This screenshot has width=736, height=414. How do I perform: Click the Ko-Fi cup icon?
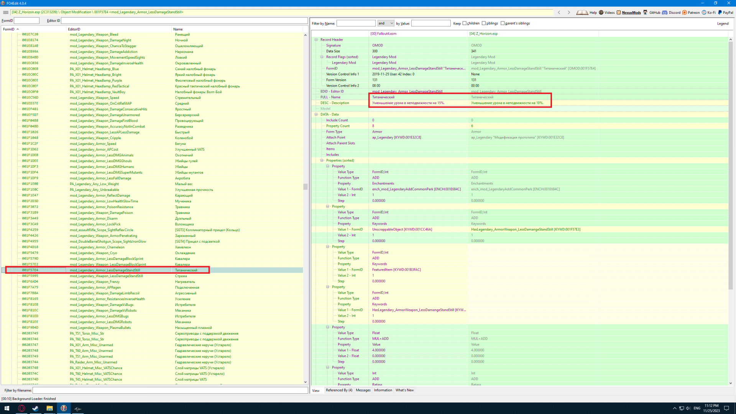pos(704,12)
